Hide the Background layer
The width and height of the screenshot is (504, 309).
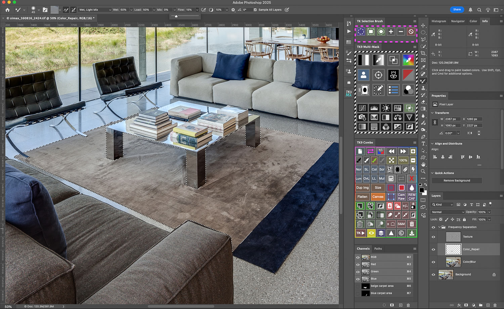click(x=433, y=274)
